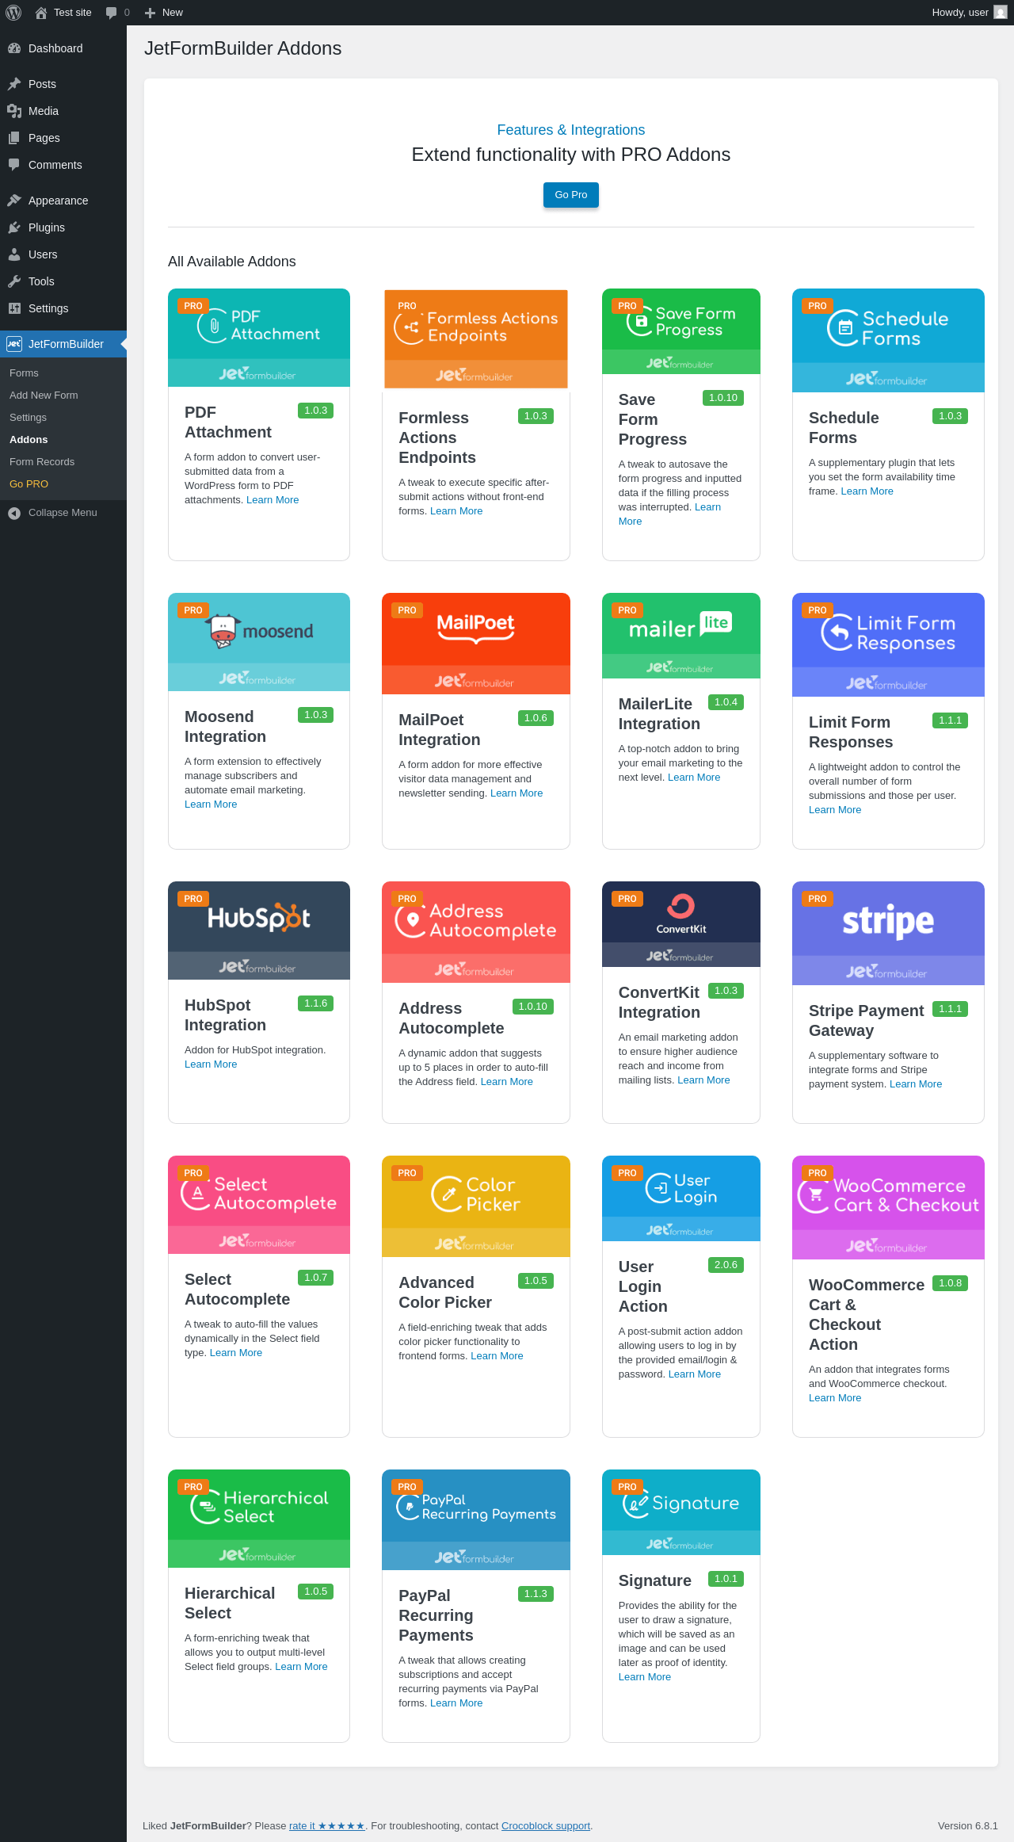Open the Test site home icon
The height and width of the screenshot is (1842, 1014).
[41, 13]
